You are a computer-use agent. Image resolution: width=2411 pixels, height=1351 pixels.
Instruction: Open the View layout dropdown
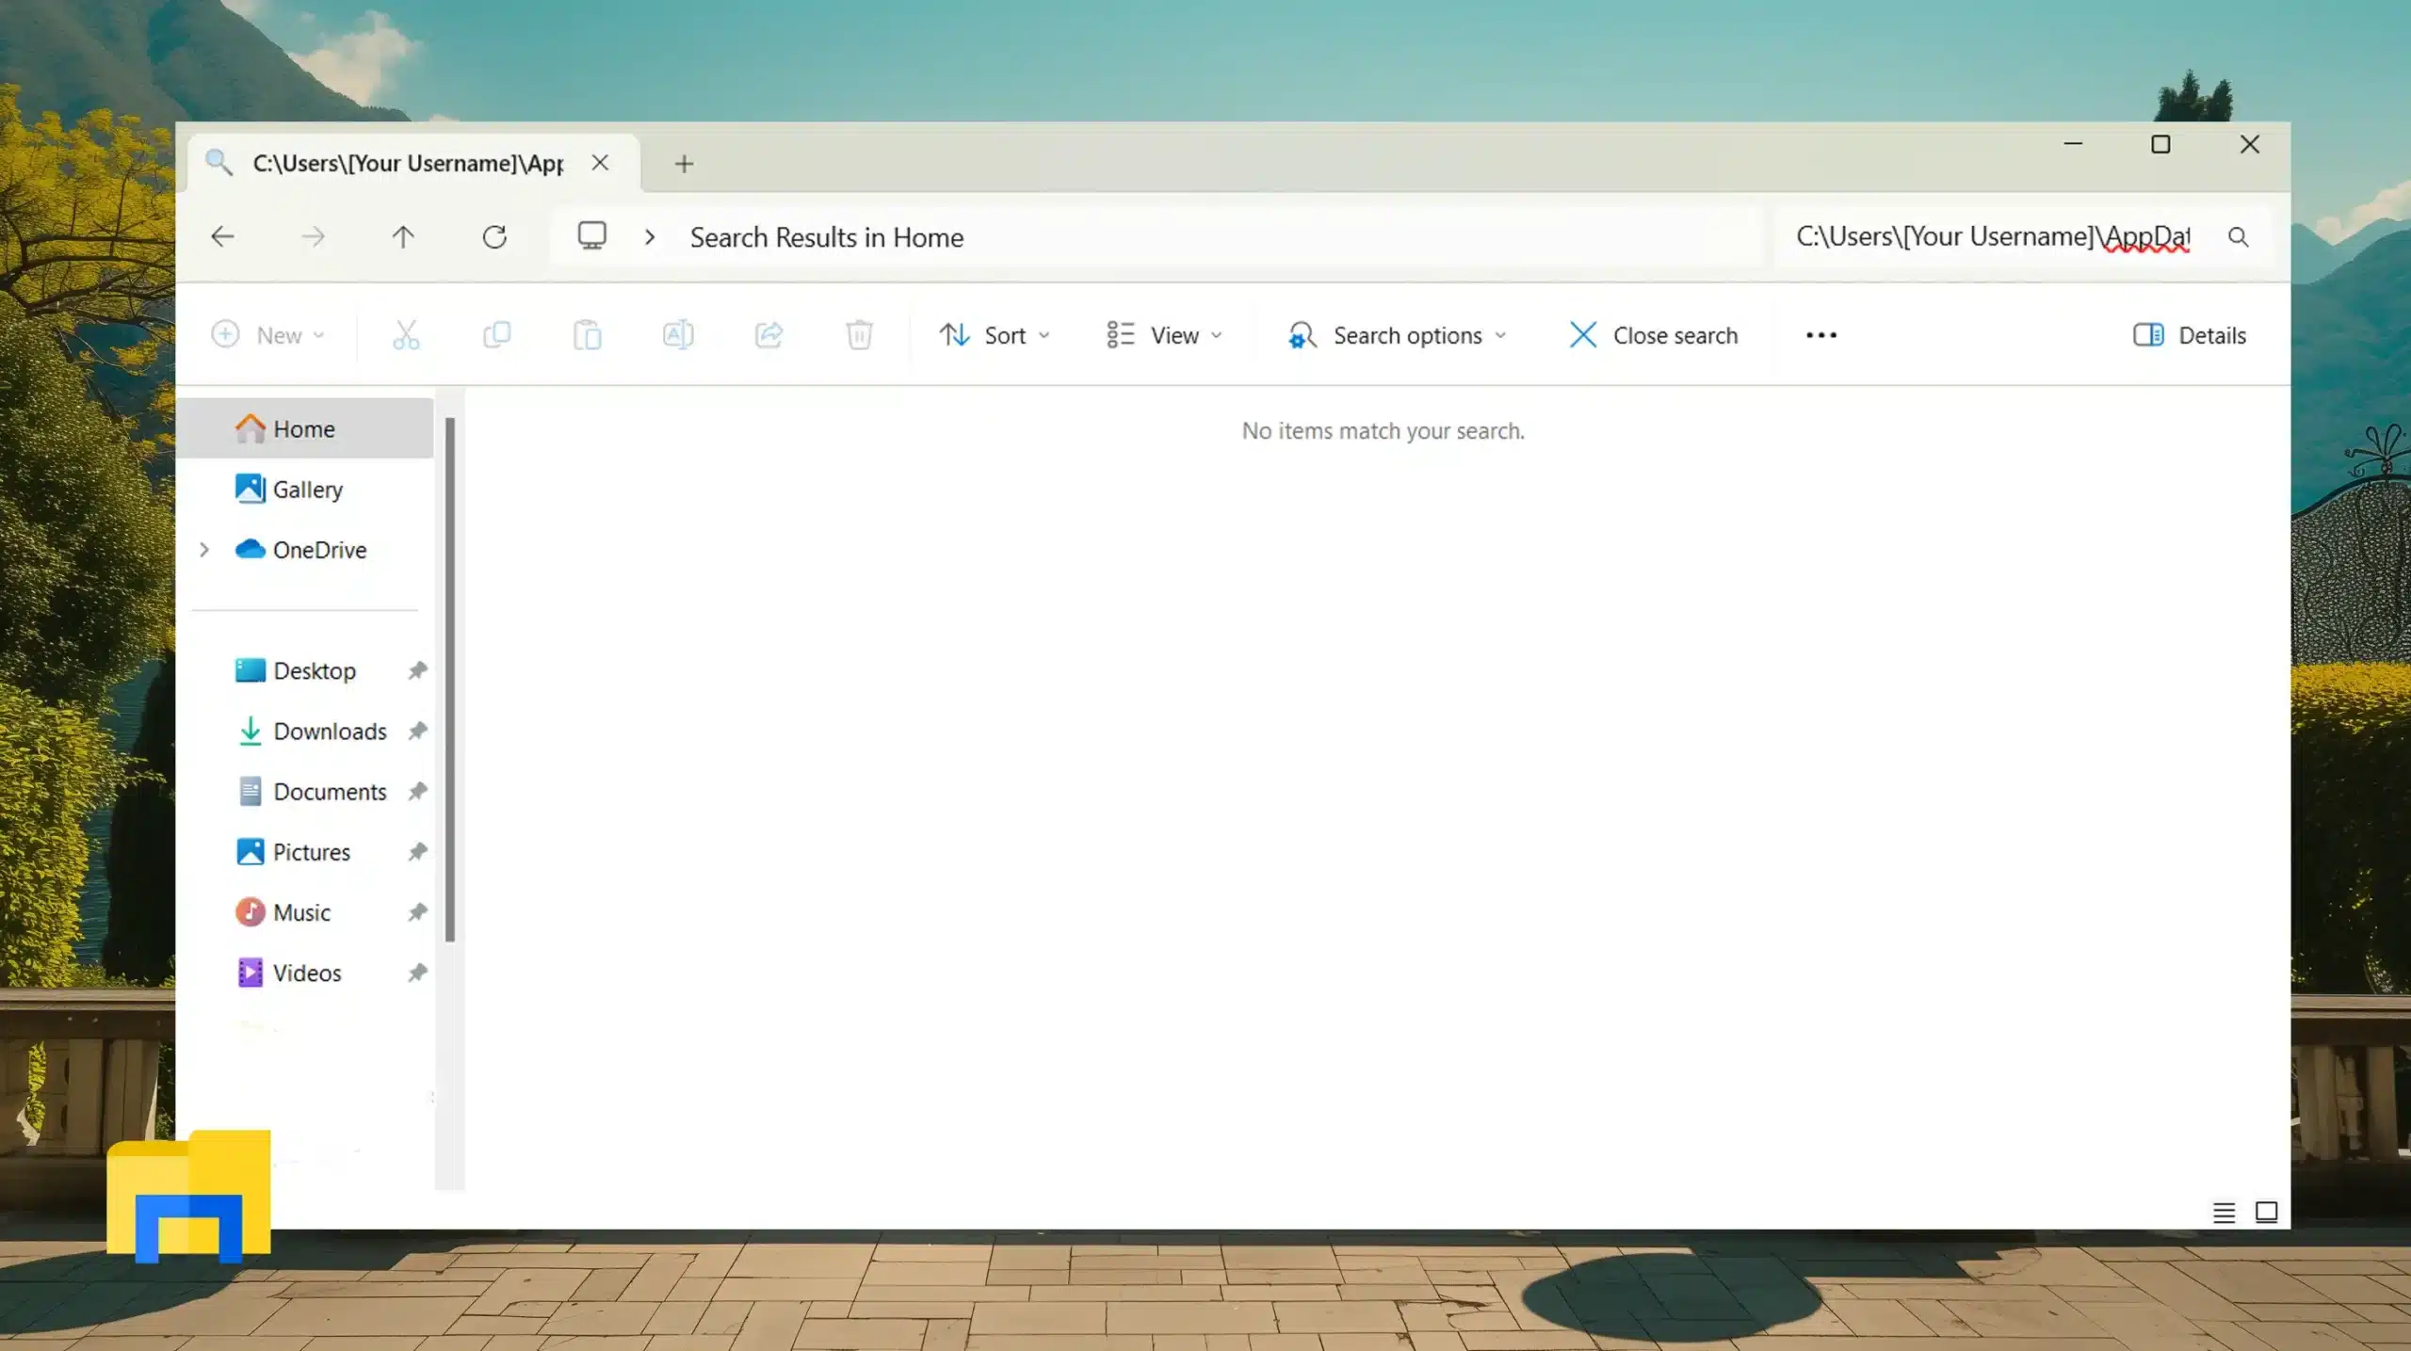click(1164, 335)
